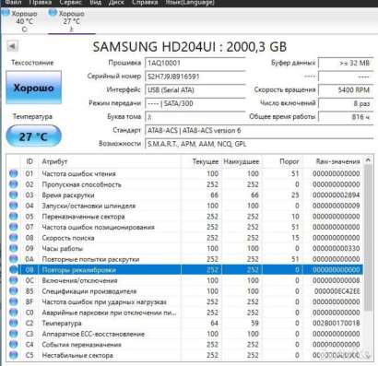Click the status icon for attribute 05
Viewport: 378px width, 366px height.
13,217
